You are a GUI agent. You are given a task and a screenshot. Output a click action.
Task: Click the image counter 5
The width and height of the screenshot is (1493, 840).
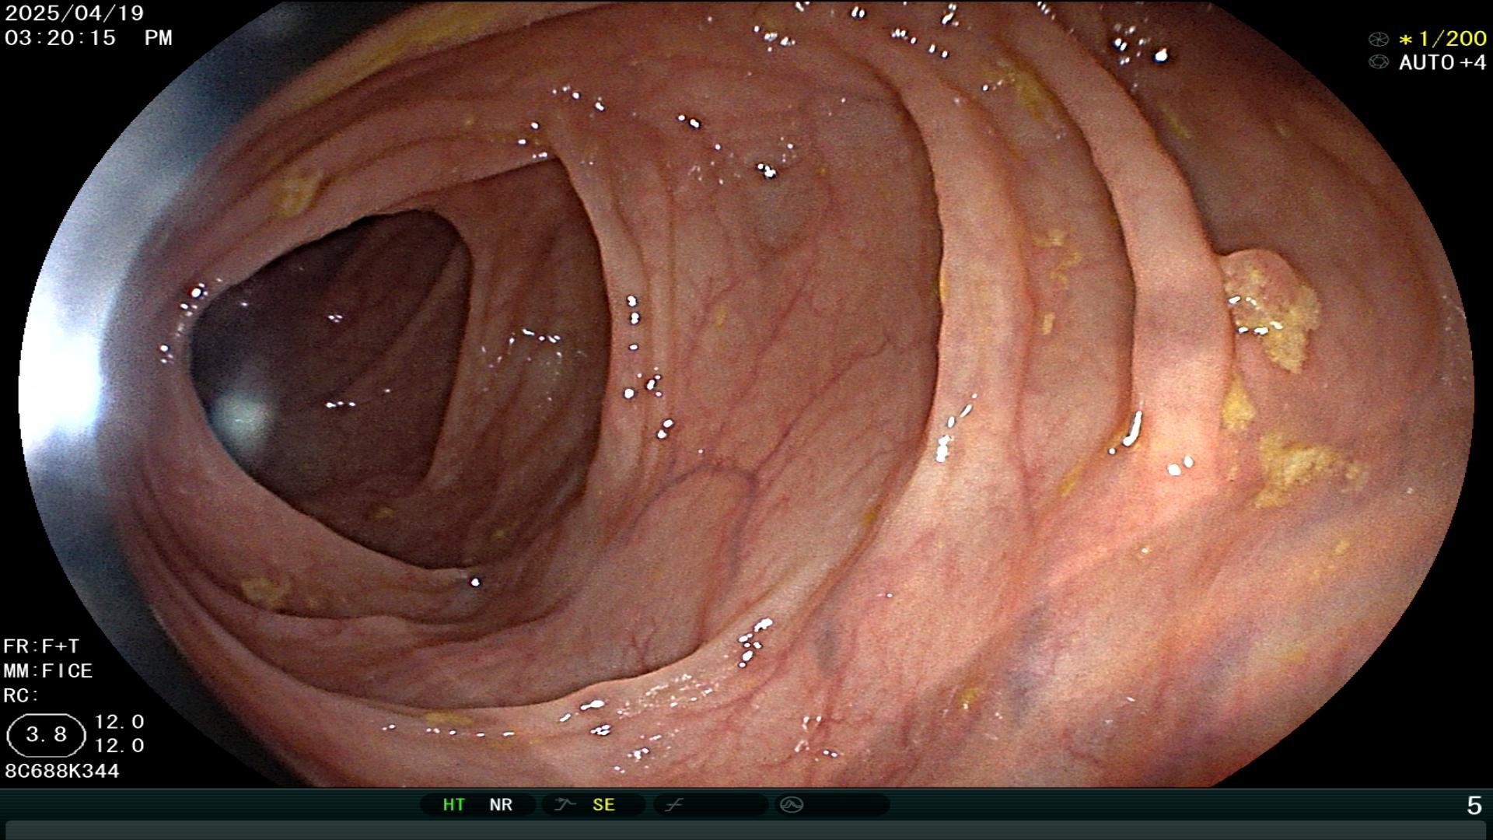click(x=1474, y=806)
